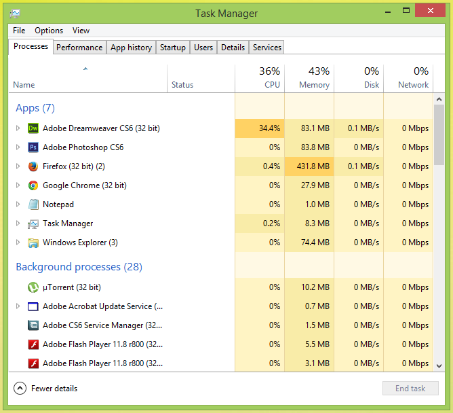Viewport: 453px width, 413px height.
Task: Sort by the Memory column header
Action: point(309,78)
